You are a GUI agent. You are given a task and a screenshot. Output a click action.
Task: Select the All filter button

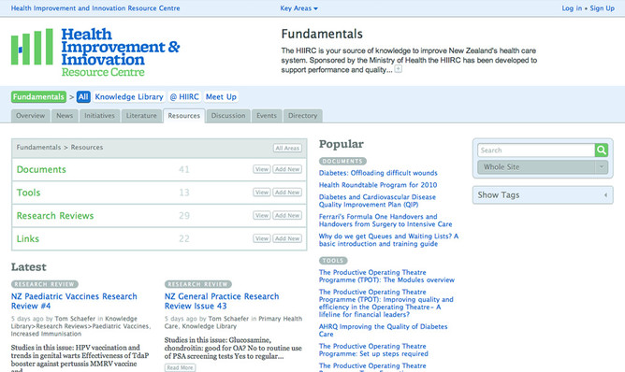[83, 97]
